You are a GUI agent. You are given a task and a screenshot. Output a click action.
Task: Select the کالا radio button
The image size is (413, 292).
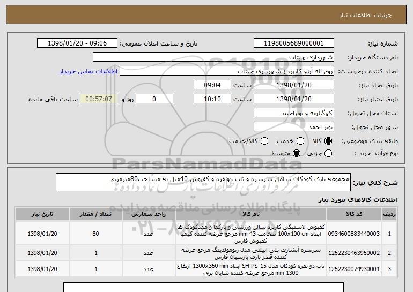328,141
